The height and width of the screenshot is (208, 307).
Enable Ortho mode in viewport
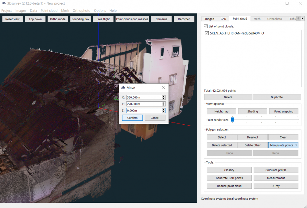[58, 19]
